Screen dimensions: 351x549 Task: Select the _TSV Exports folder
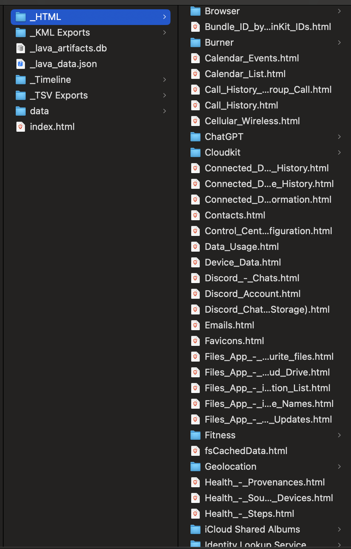coord(91,95)
